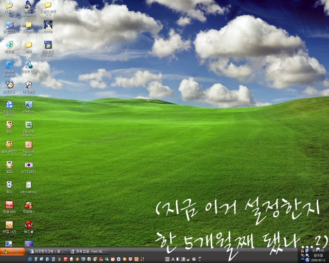The height and width of the screenshot is (263, 329).
Task: Open the UCC다바다 Korean flag icon
Action: click(29, 165)
